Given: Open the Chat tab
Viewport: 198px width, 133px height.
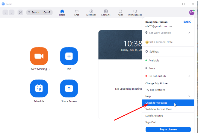Looking at the screenshot, I should coord(77,13).
